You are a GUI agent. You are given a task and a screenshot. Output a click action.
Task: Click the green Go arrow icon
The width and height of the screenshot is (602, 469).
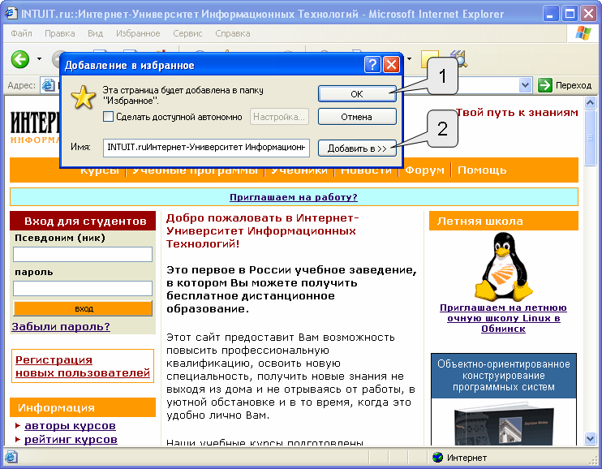tap(544, 85)
